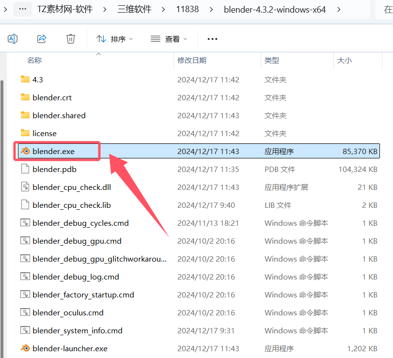The width and height of the screenshot is (393, 358).
Task: Click the 104,324 KB size value
Action: click(358, 170)
